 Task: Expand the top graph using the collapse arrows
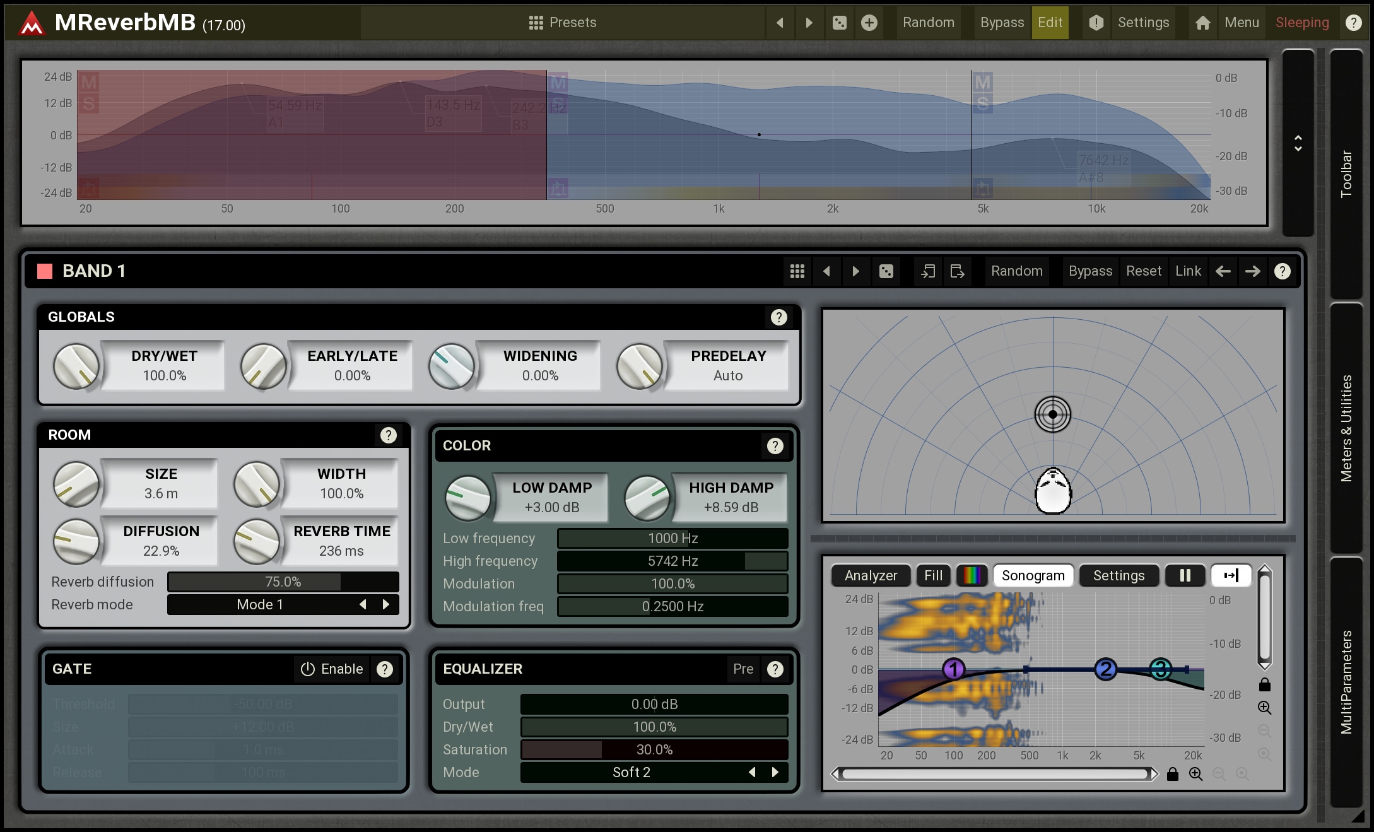[x=1298, y=143]
